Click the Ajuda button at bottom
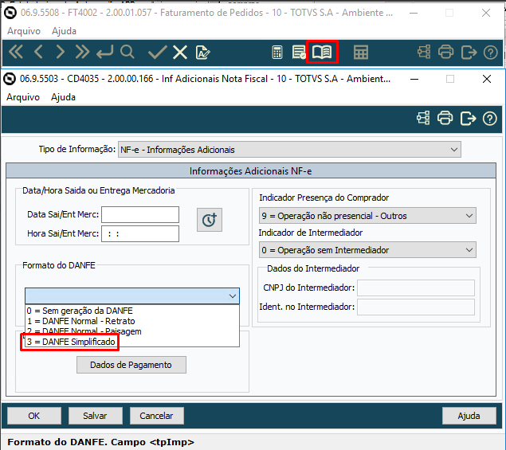506x450 pixels. tap(469, 416)
